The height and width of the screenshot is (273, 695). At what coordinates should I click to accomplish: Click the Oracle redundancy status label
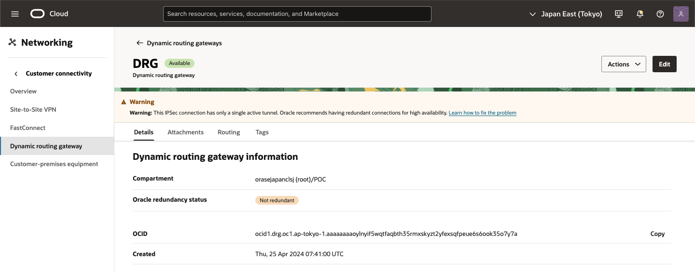click(x=170, y=199)
